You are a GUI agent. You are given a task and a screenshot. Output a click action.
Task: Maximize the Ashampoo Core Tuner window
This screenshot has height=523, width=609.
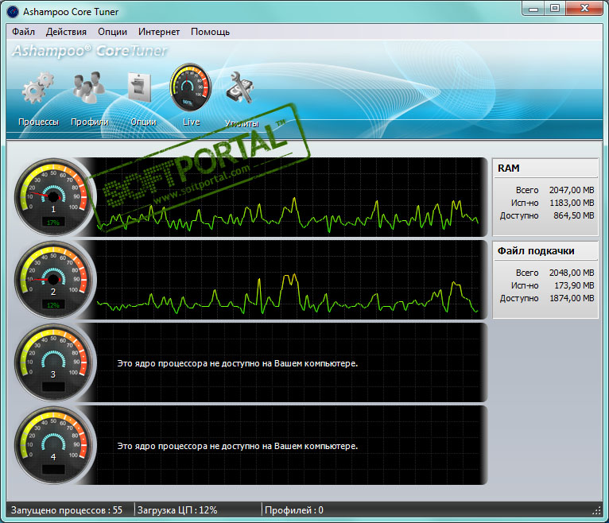pyautogui.click(x=555, y=8)
